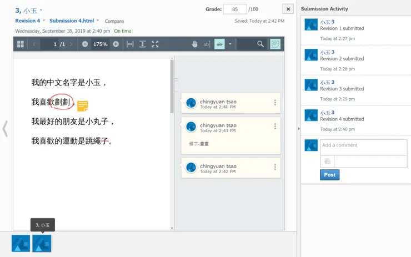This screenshot has width=411, height=257.
Task: Select the red circle annotation on text
Action: [62, 102]
